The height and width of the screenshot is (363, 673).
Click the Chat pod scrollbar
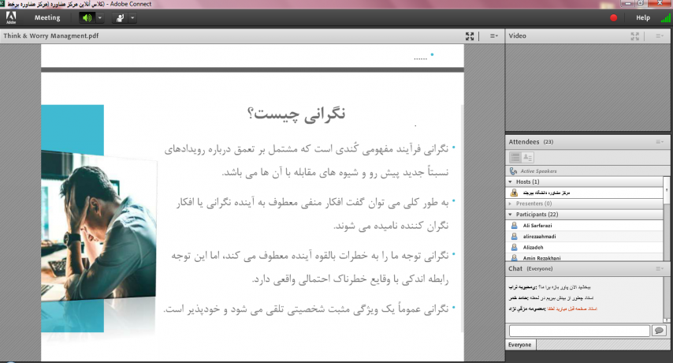667,300
